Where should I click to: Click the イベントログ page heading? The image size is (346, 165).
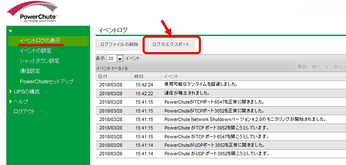tap(113, 30)
